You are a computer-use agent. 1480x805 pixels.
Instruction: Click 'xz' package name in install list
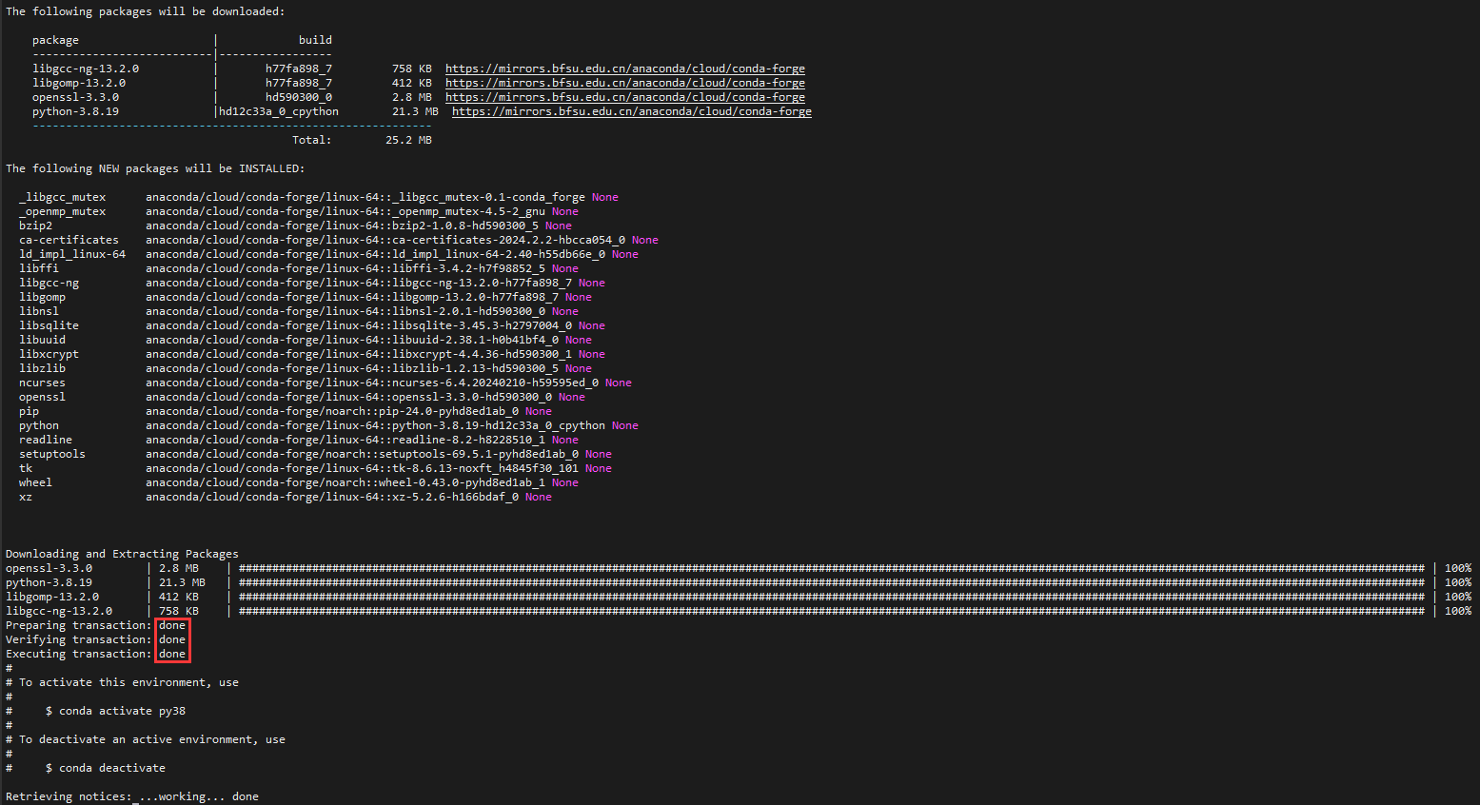(26, 497)
